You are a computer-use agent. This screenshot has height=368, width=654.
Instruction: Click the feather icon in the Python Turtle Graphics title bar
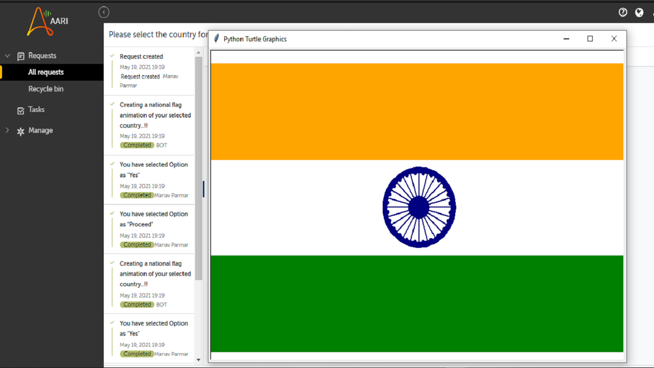coord(217,38)
